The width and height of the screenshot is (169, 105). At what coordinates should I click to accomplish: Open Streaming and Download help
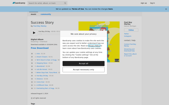click(129, 50)
